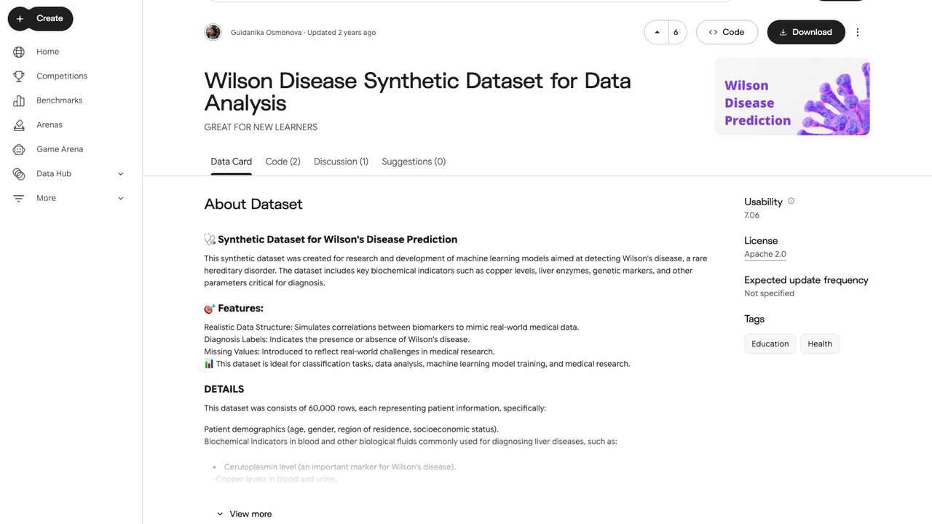Open the Discussion (1) tab
The height and width of the screenshot is (524, 932).
[341, 162]
